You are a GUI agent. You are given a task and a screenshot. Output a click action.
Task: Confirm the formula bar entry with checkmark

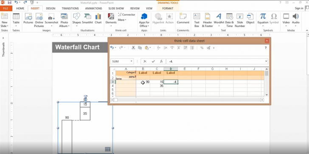point(153,62)
